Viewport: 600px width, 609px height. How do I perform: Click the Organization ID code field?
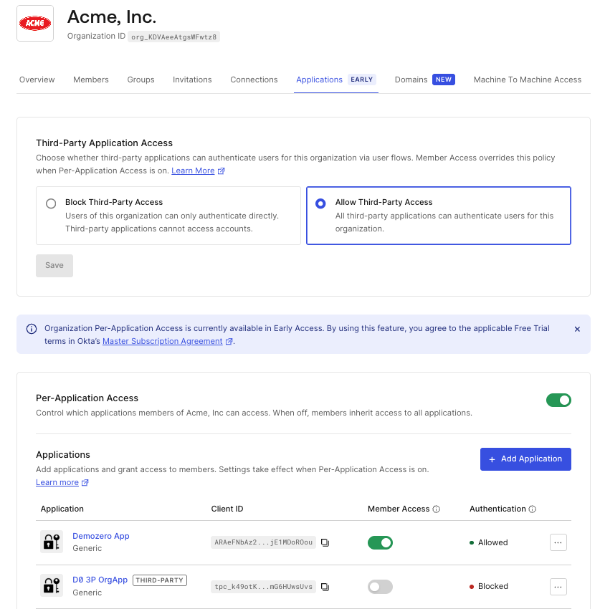[173, 37]
